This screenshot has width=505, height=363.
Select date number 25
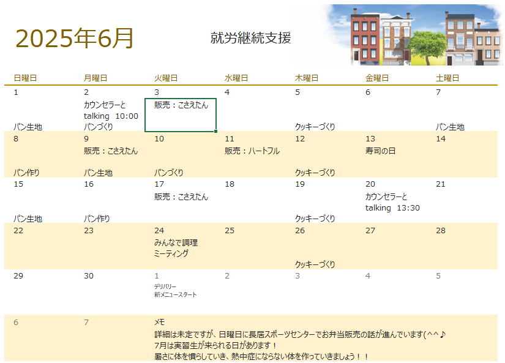[x=230, y=231]
